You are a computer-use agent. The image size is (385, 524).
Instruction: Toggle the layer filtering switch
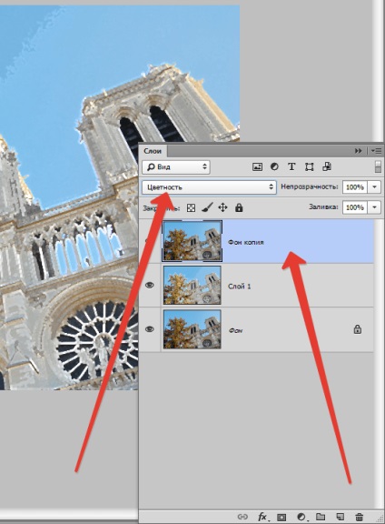click(x=378, y=166)
